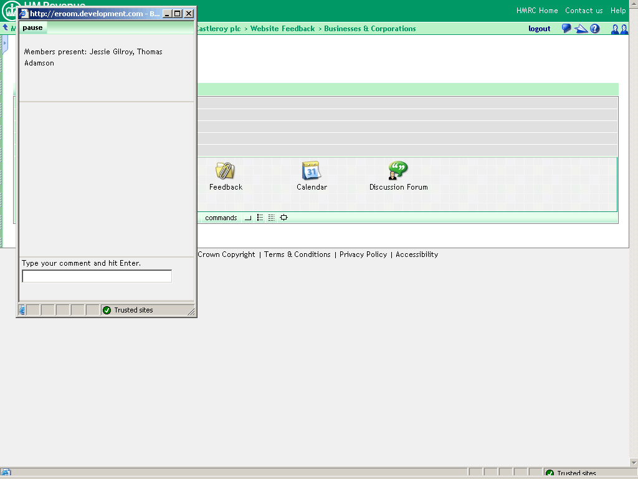Click the paper plane send icon
Viewport: 638px width, 479px height.
pos(581,29)
